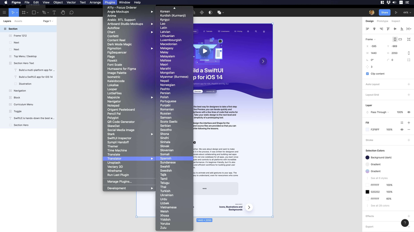This screenshot has height=232, width=414.
Task: Select the Translator plugin entry
Action: tap(129, 158)
